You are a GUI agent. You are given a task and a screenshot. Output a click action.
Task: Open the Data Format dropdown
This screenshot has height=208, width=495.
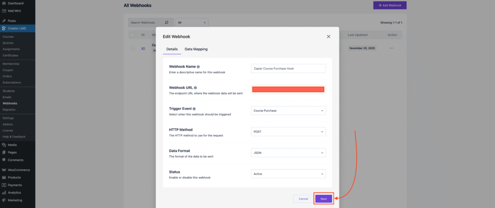coord(289,153)
